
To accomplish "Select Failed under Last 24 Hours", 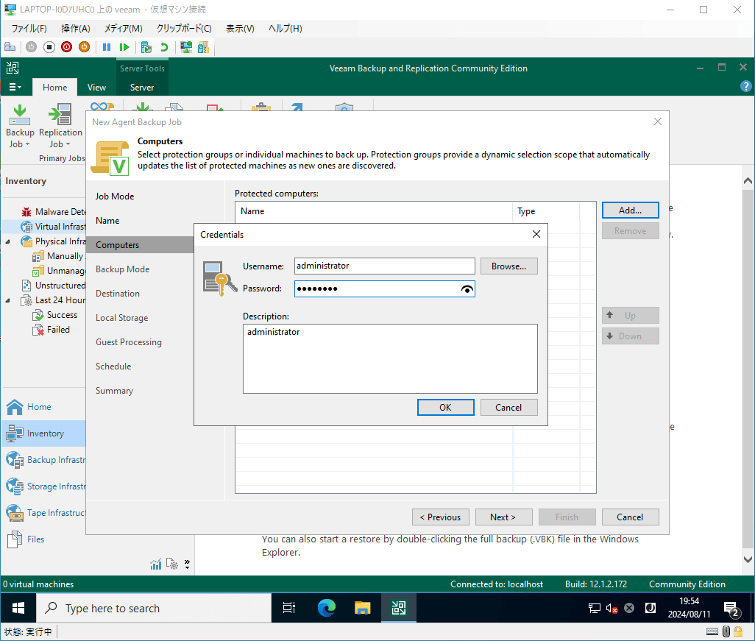I will coord(51,330).
